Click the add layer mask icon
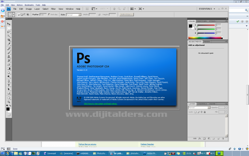The image size is (249, 156). (x=204, y=138)
